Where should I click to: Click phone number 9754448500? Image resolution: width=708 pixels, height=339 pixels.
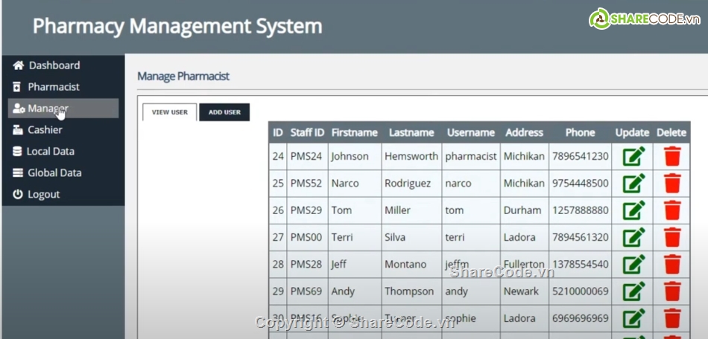(x=581, y=183)
